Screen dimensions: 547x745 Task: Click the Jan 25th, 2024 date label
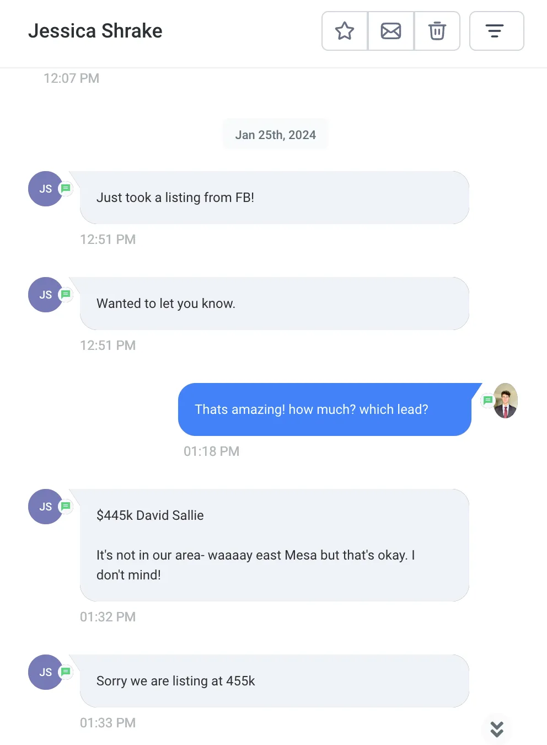click(x=276, y=135)
